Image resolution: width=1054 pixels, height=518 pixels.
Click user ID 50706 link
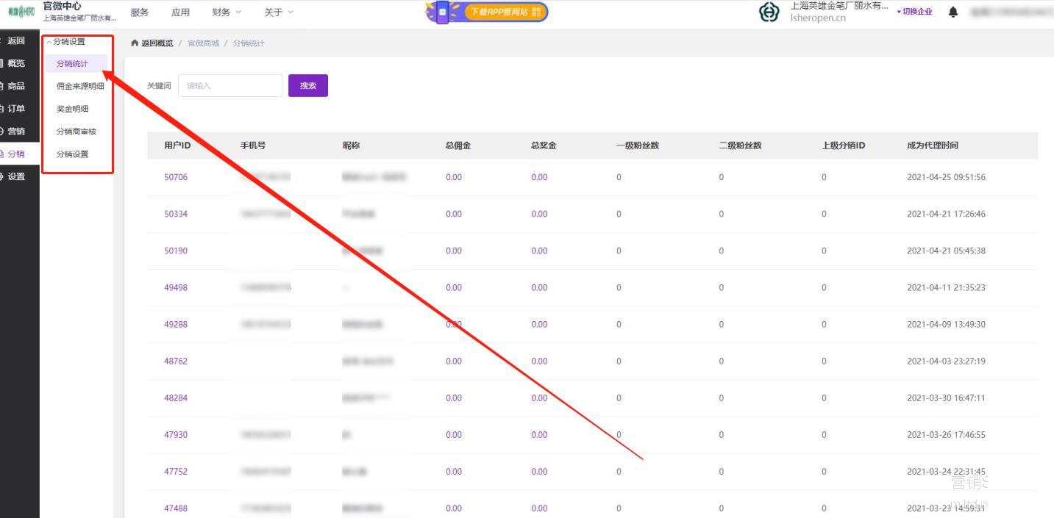point(176,177)
